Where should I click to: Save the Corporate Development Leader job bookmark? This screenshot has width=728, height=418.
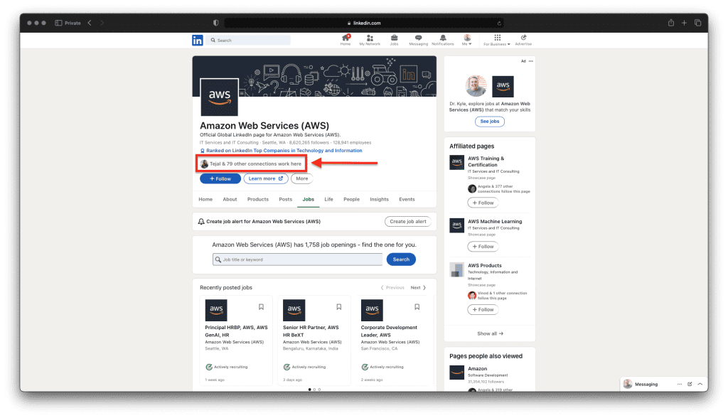tap(417, 307)
